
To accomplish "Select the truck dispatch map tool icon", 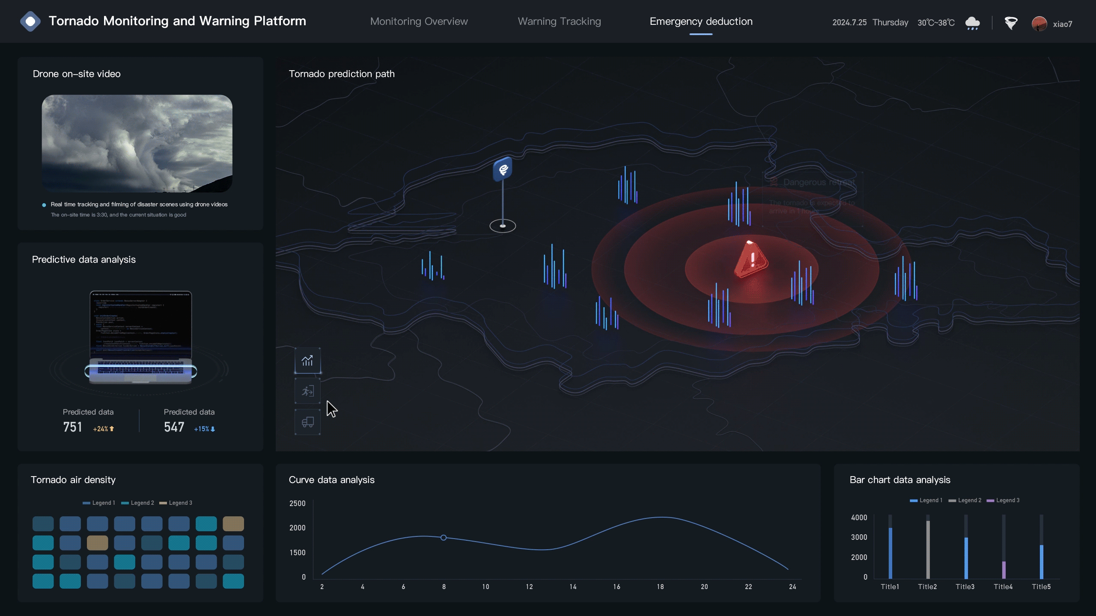I will [x=307, y=422].
